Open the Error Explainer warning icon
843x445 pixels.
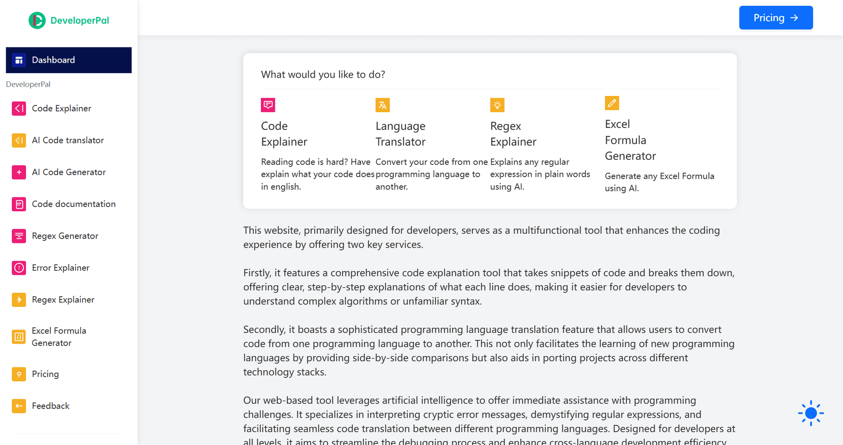pyautogui.click(x=19, y=268)
